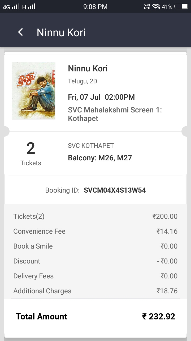The image size is (191, 341).
Task: Tap the VoLTE status icon
Action: click(147, 7)
